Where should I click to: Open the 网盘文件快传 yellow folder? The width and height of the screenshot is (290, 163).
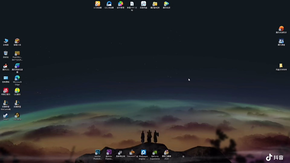pos(281,67)
